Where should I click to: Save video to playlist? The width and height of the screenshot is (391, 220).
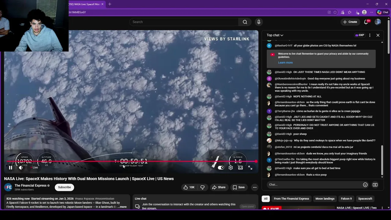pos(239,187)
